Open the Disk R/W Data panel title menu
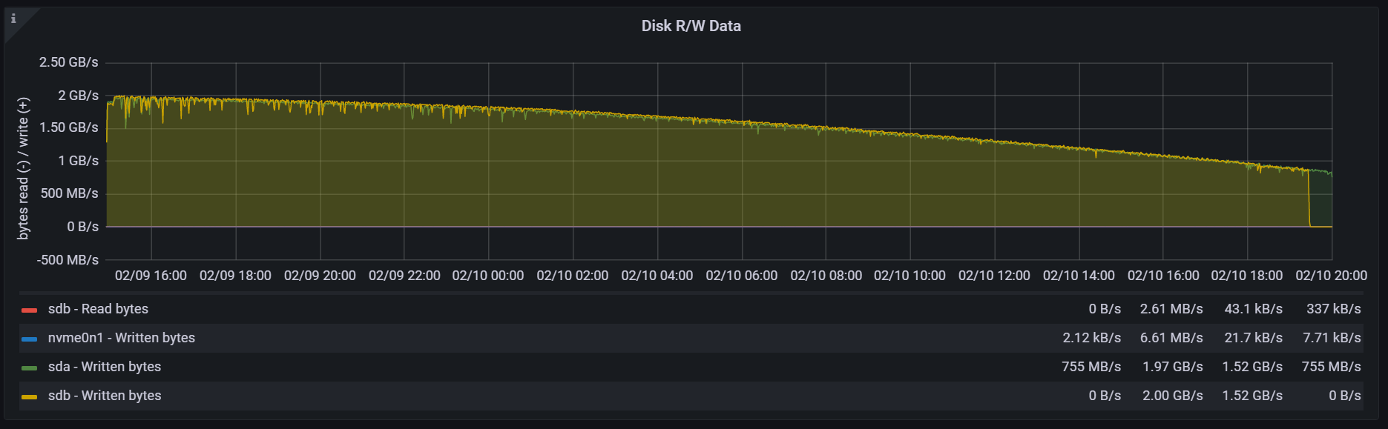Screen dimensions: 1388x429 [x=691, y=26]
